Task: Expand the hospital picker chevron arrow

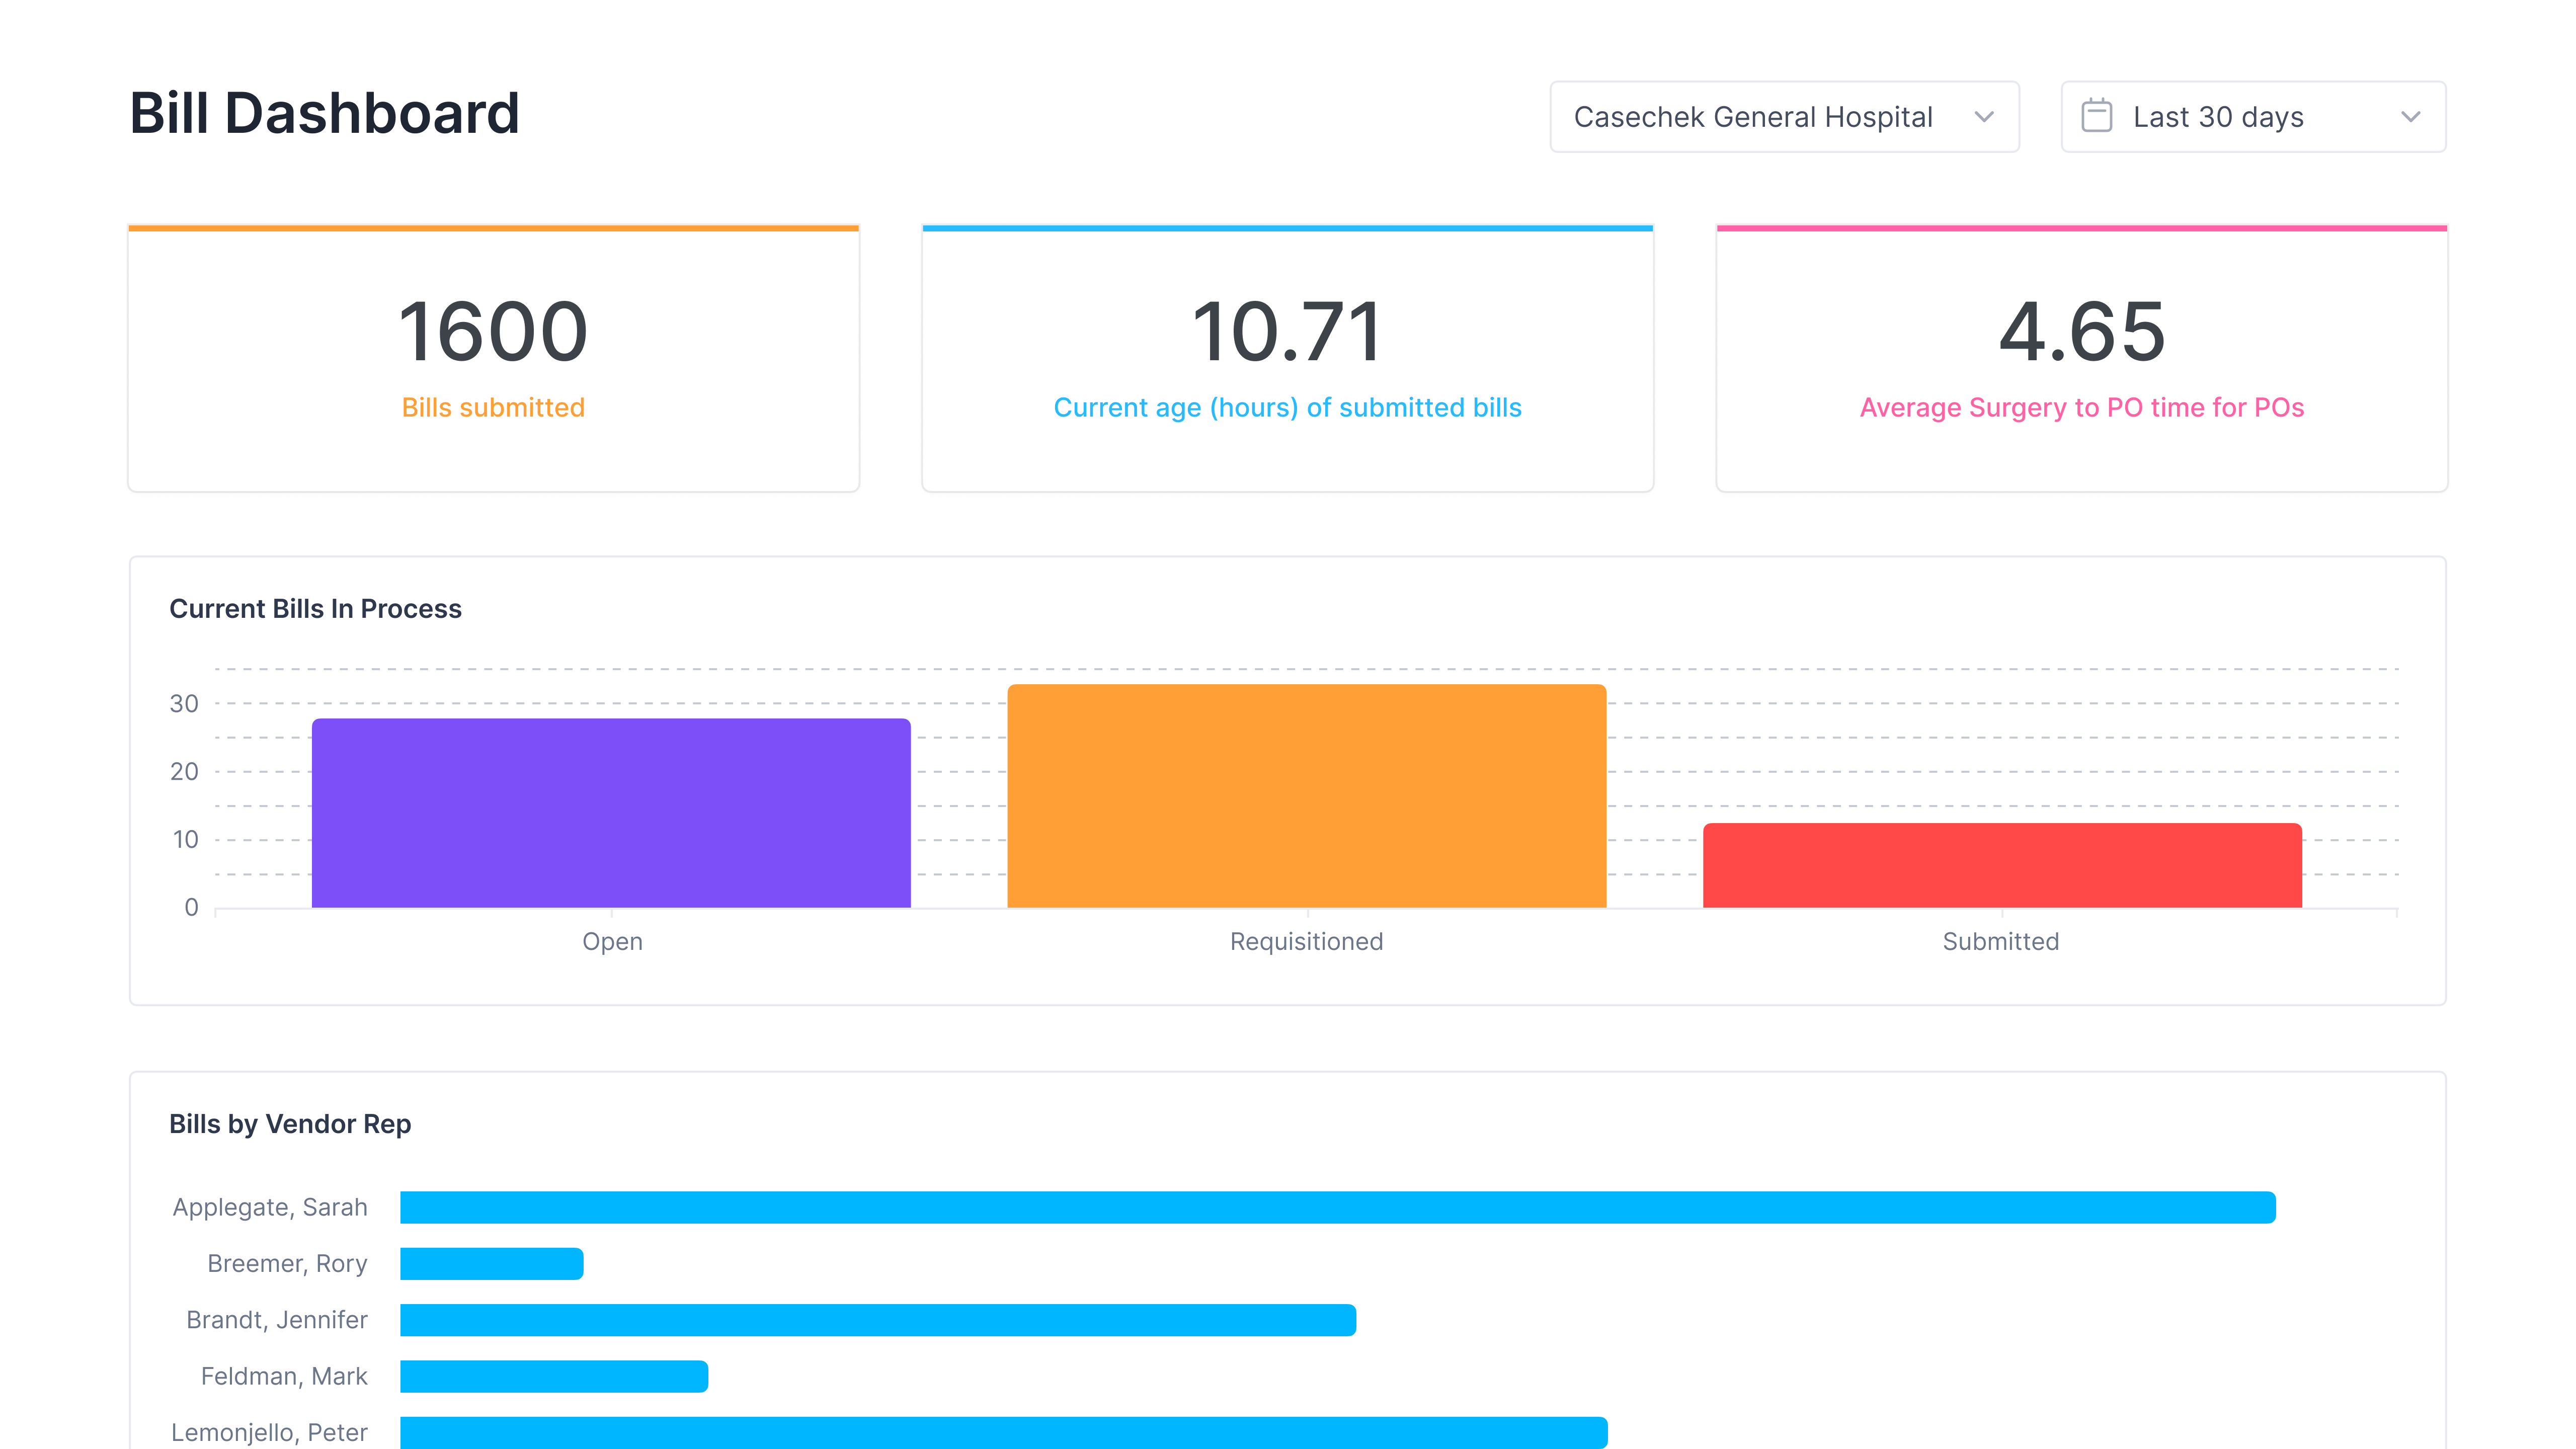Action: point(1986,117)
